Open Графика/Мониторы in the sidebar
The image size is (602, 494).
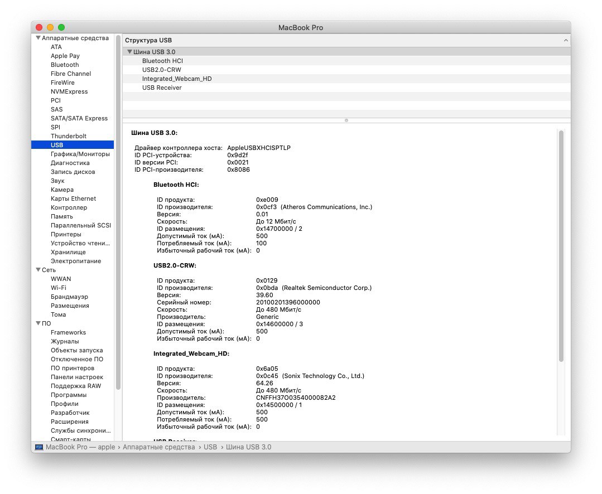tap(80, 154)
